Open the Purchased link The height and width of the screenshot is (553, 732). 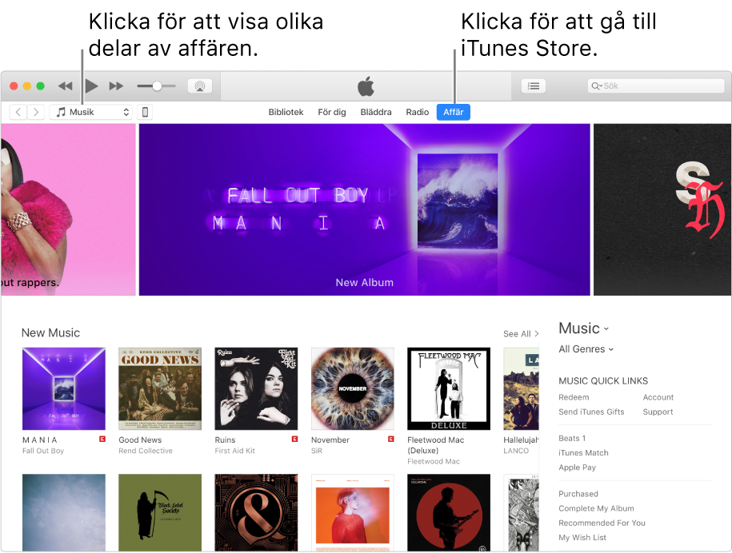pyautogui.click(x=578, y=494)
